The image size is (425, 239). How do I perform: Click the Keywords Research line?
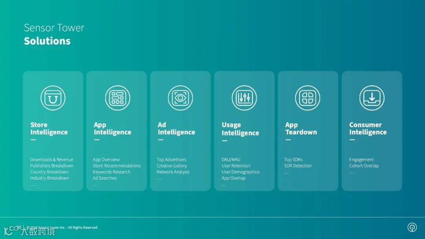(111, 172)
